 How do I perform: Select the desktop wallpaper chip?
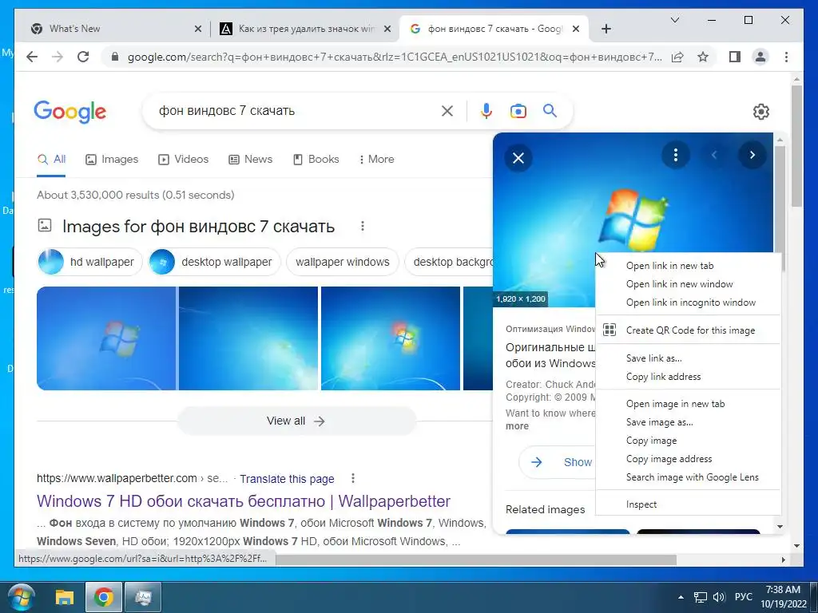point(214,262)
